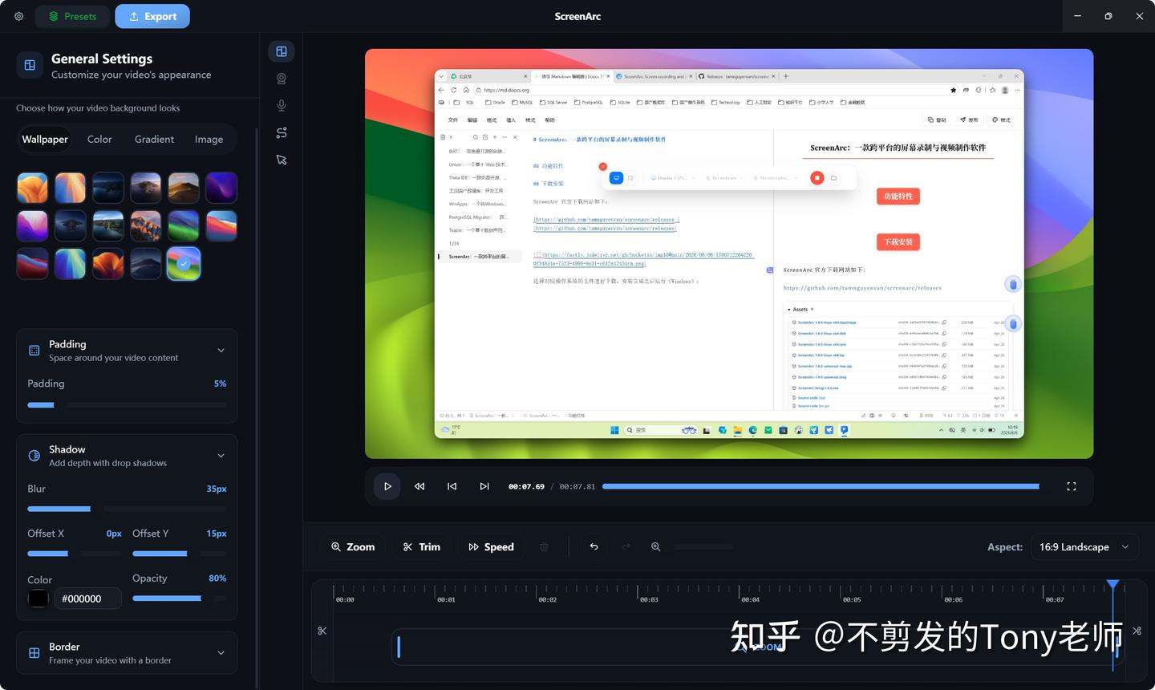
Task: Expand the Border section chevron
Action: (221, 653)
